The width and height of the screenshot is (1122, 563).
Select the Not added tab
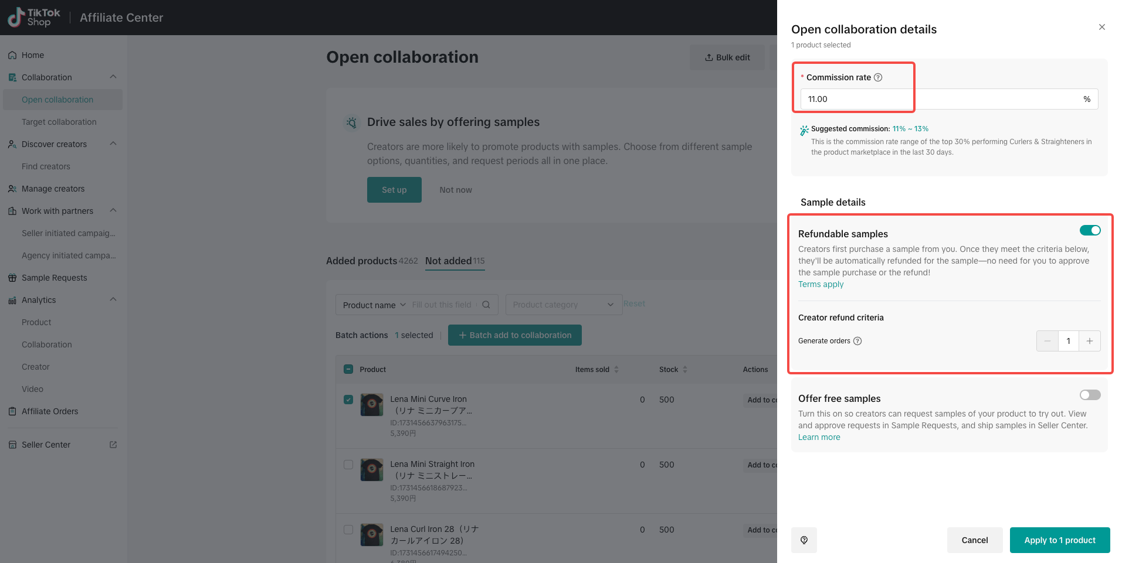(x=455, y=261)
